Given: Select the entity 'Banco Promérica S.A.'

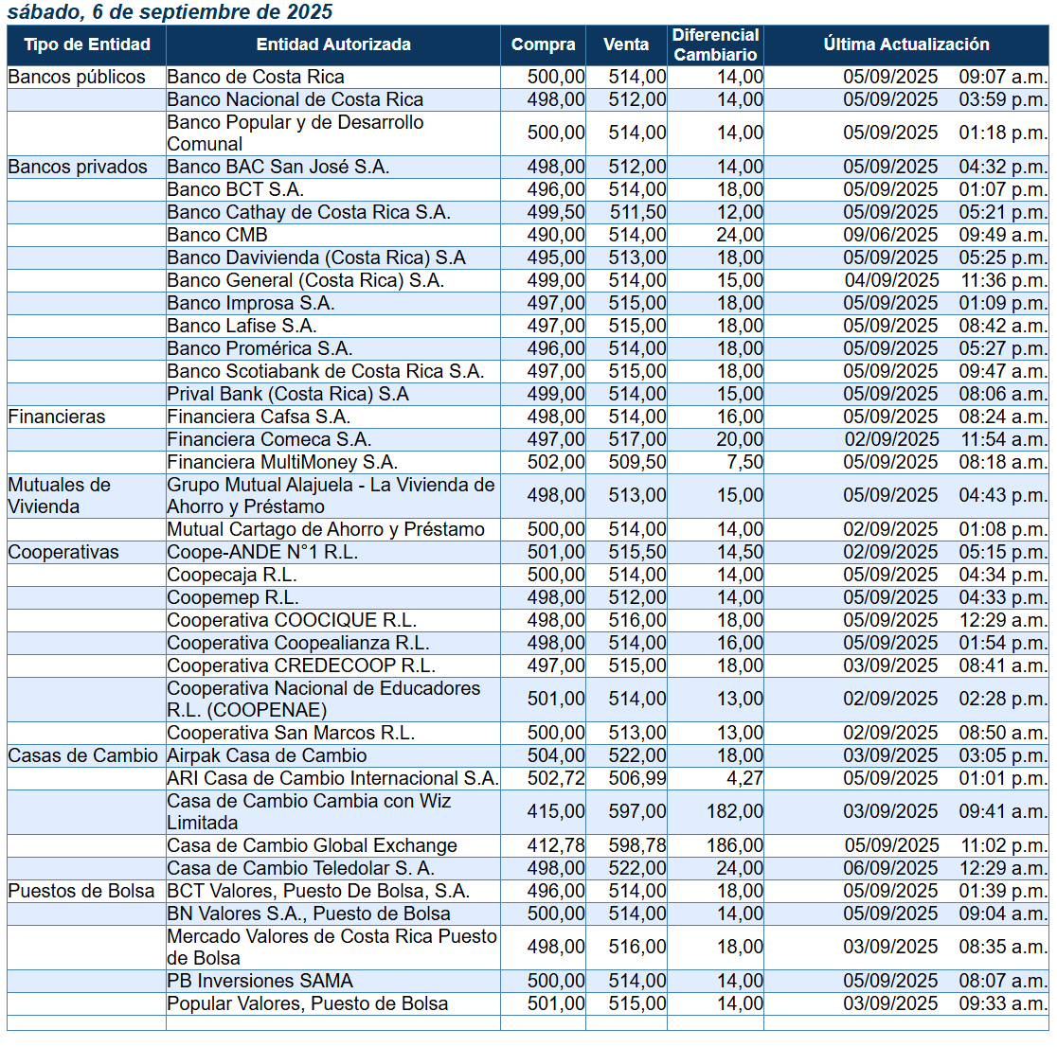Looking at the screenshot, I should coord(260,349).
